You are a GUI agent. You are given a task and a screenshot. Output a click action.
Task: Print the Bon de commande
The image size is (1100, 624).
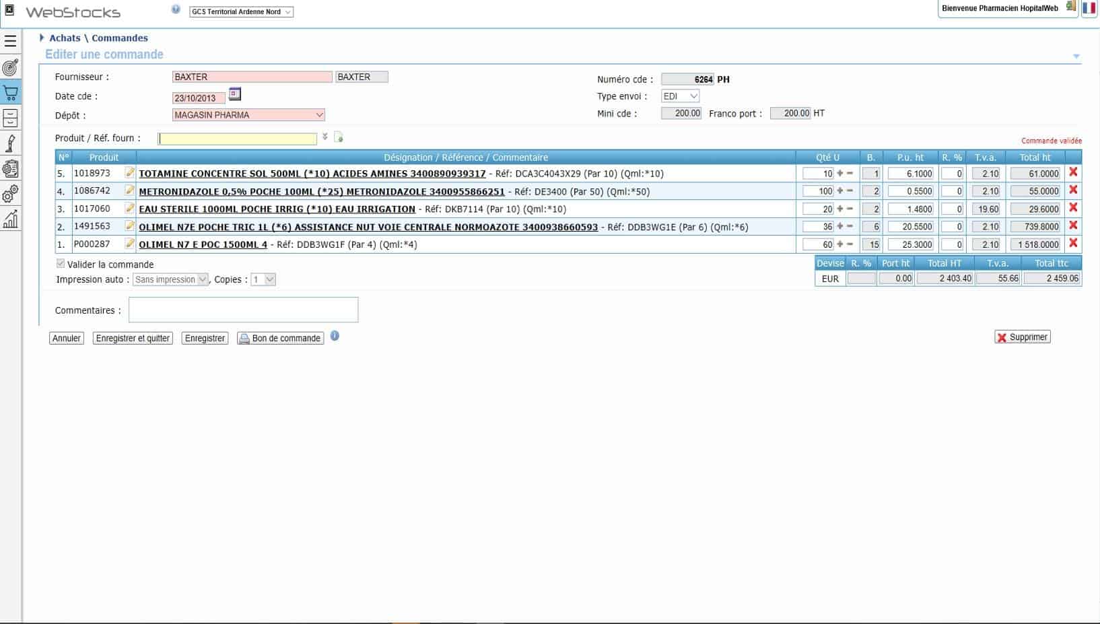coord(280,338)
